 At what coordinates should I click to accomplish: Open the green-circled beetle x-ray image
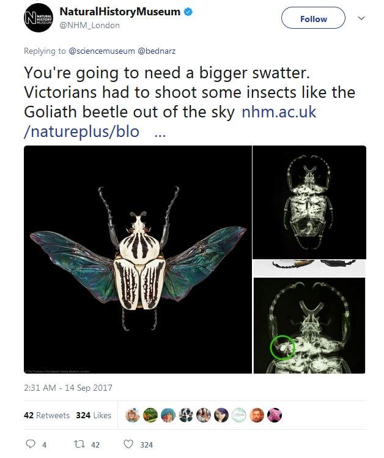(309, 325)
